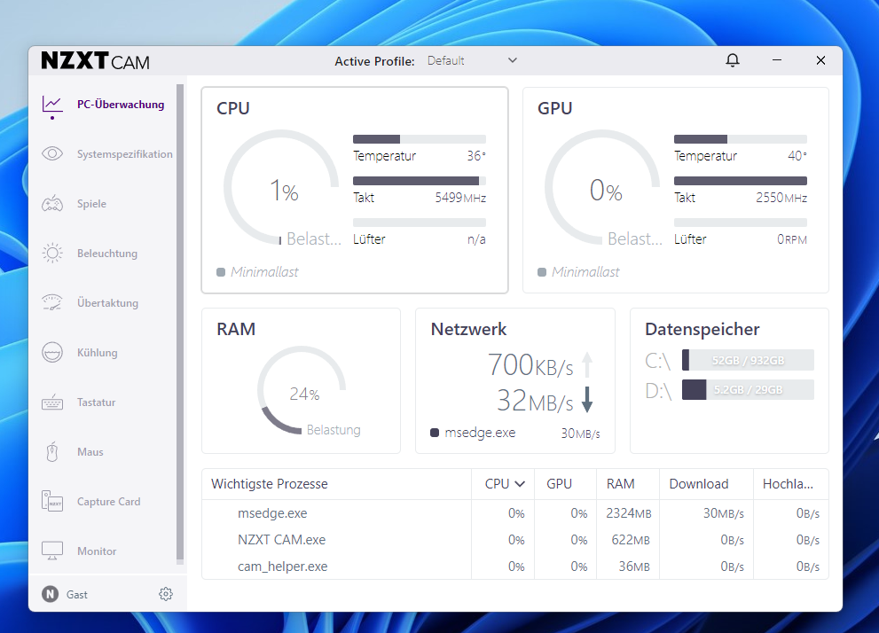Click the network upload arrow icon
Screen dimensions: 879x633
point(587,364)
